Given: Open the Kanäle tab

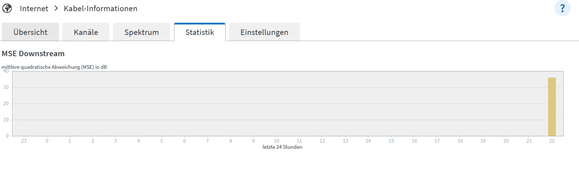Looking at the screenshot, I should [x=86, y=32].
